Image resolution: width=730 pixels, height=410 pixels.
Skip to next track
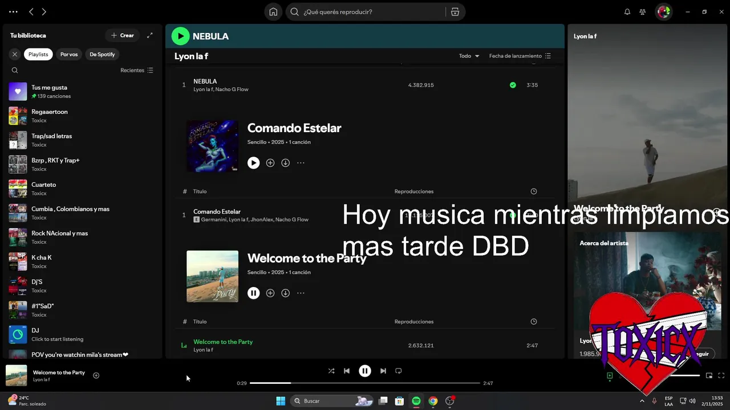(383, 371)
